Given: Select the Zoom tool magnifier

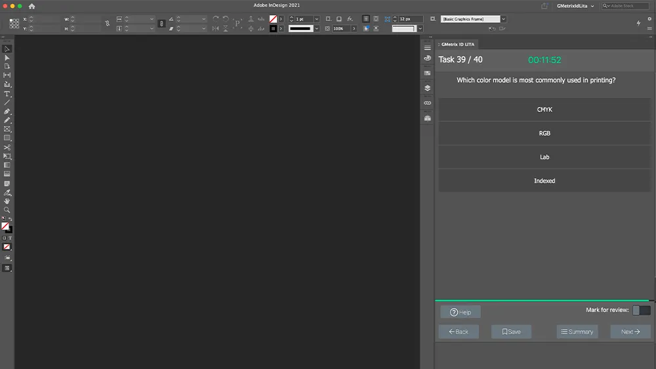Looking at the screenshot, I should tap(7, 210).
